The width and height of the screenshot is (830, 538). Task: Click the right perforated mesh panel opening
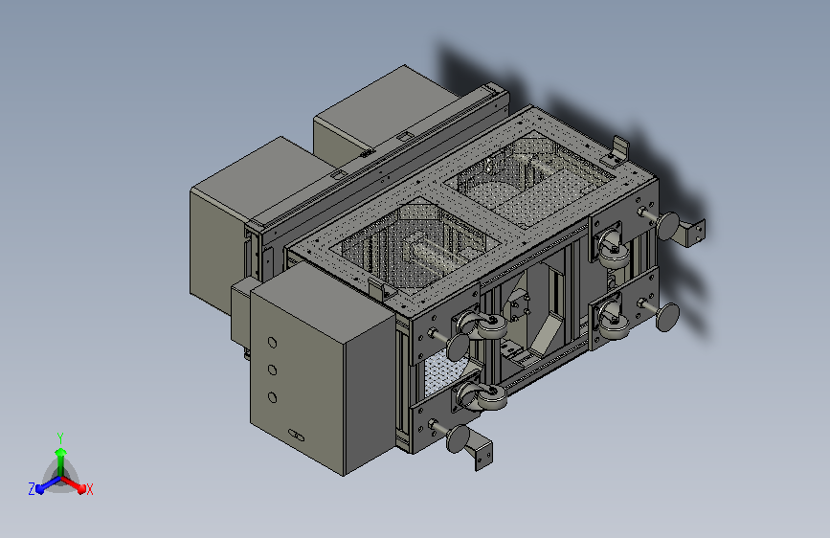530,182
